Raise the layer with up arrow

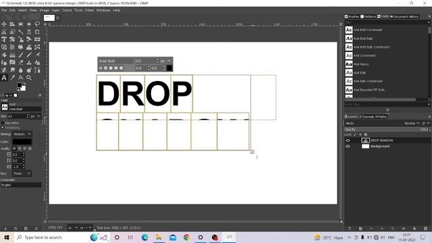pos(371,228)
